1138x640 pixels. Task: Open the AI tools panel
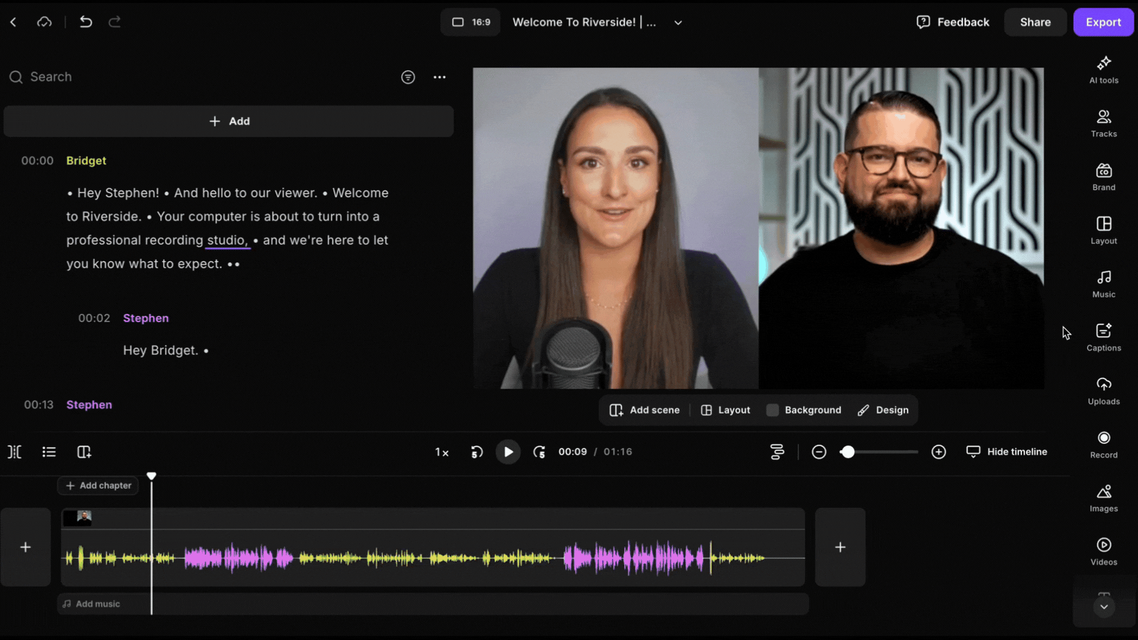point(1103,70)
